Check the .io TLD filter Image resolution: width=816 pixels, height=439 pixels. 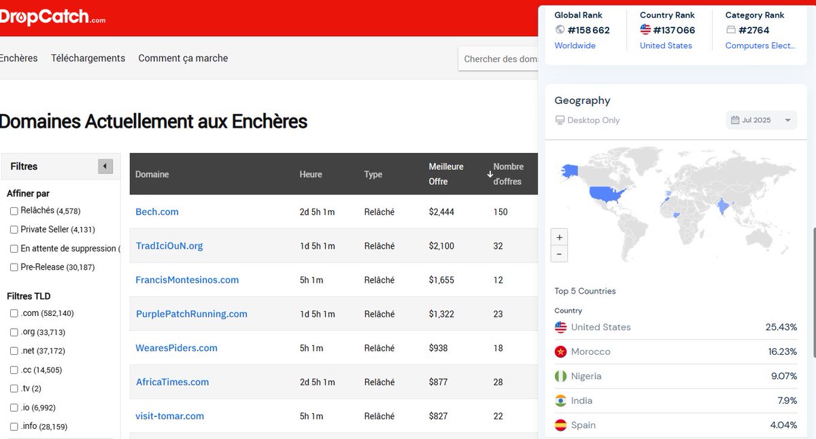tap(14, 408)
